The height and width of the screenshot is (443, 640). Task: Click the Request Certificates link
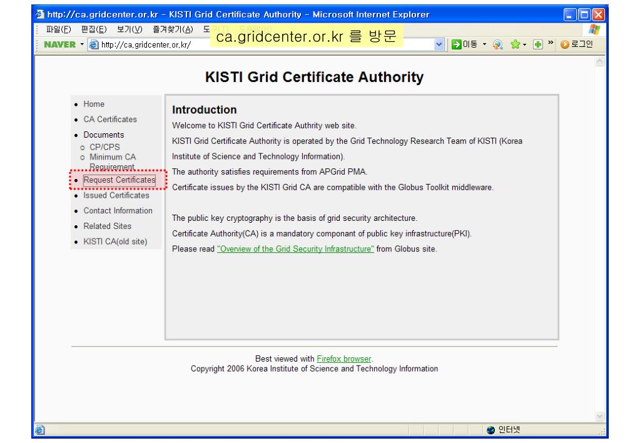[x=119, y=180]
